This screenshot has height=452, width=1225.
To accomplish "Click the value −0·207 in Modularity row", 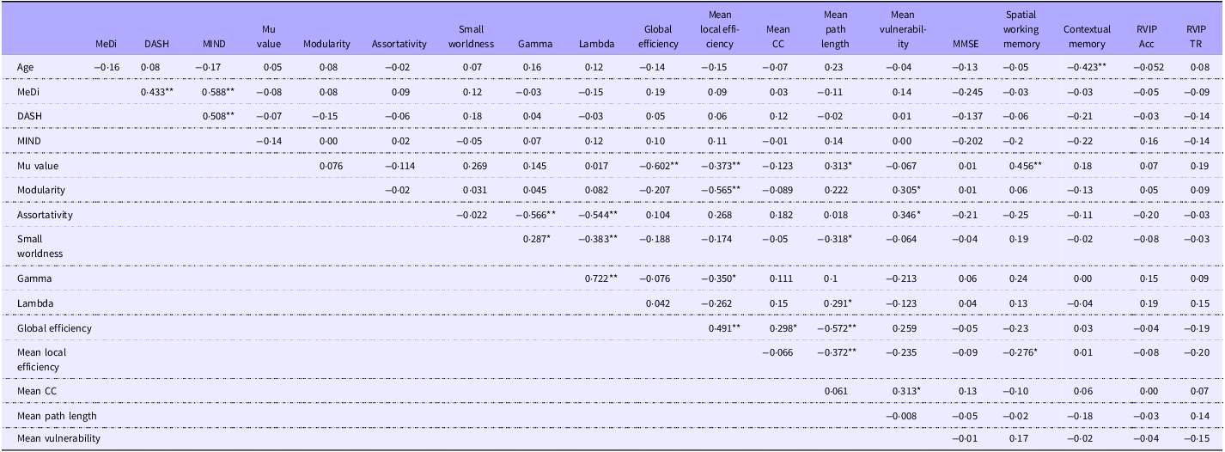I will tap(655, 188).
